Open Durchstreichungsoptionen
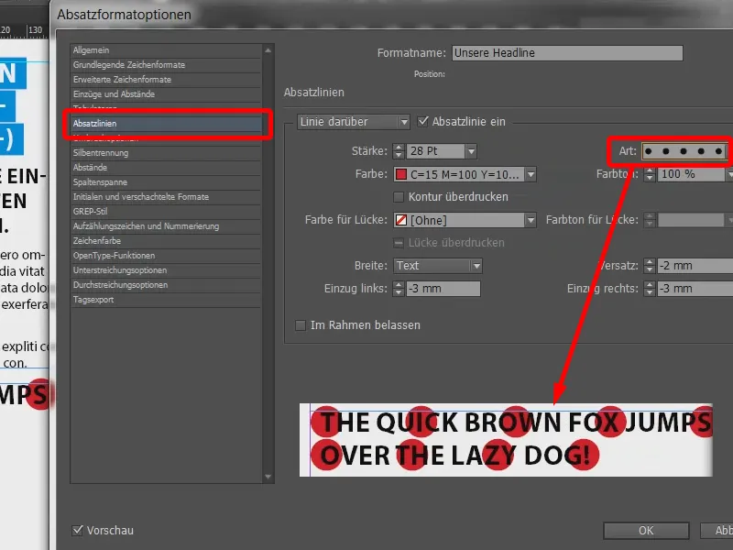 [166, 285]
